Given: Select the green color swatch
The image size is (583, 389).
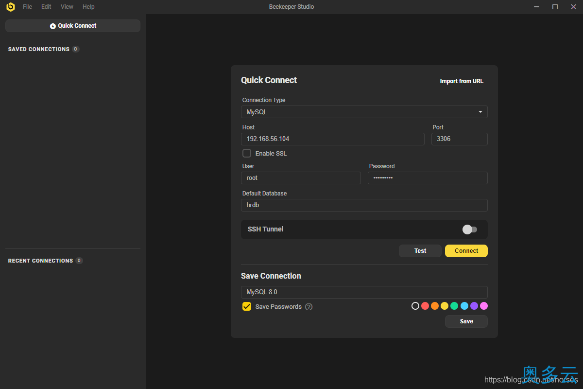Looking at the screenshot, I should pyautogui.click(x=454, y=306).
